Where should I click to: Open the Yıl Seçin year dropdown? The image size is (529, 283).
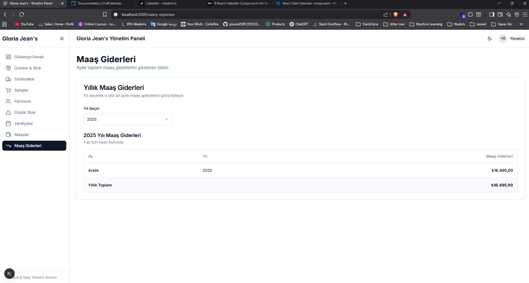128,119
